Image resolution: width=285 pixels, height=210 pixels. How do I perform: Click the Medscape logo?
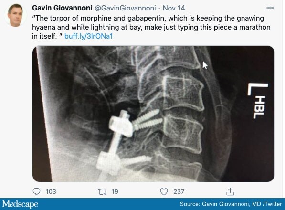point(20,204)
